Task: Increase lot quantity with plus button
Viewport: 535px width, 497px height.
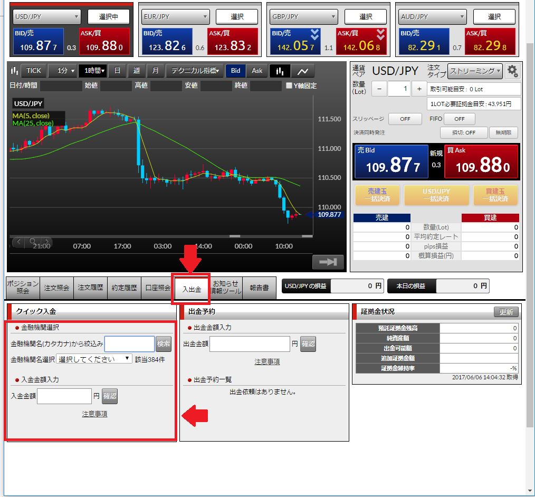Action: (x=419, y=89)
